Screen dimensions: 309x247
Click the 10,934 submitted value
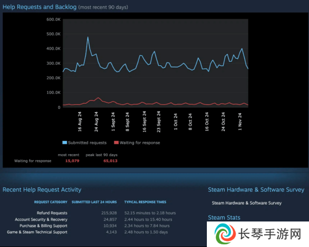point(110,226)
